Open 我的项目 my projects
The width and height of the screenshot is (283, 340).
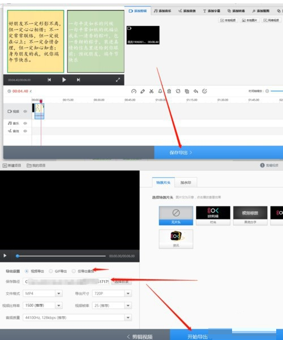pos(36,165)
